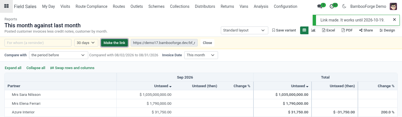Click Sep 2026 'Change %' header
Viewport: 402px width, 117px height.
click(242, 86)
